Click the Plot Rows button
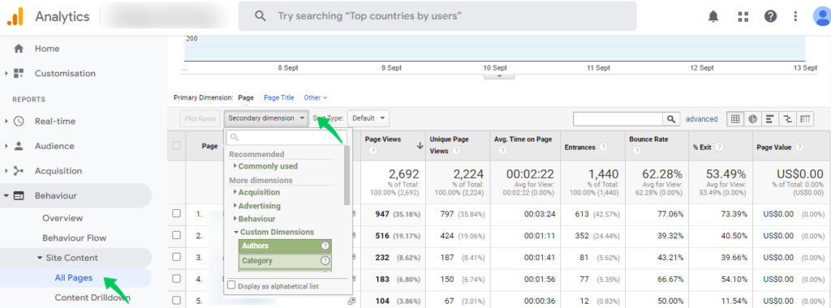The image size is (831, 308). tap(200, 118)
